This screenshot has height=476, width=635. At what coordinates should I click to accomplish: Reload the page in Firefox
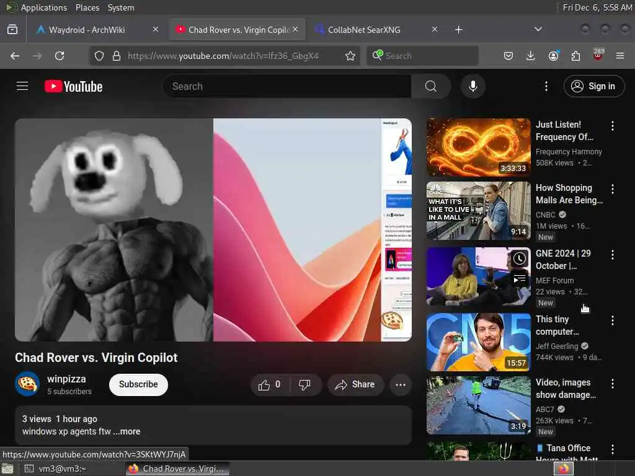60,56
